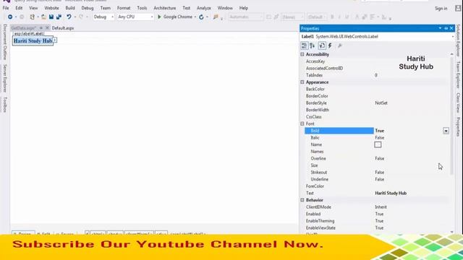Click the Open File folder icon
The height and width of the screenshot is (260, 463).
pos(43,17)
